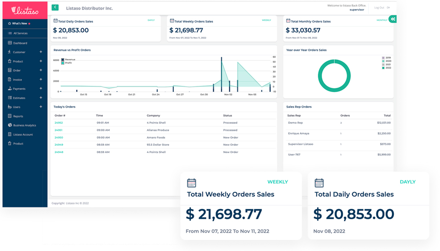Expand the Estimates menu plus sign
This screenshot has width=440, height=251.
pos(40,98)
